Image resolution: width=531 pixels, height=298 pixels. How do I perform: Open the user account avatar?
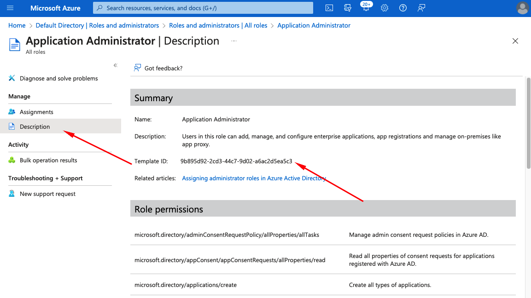(523, 8)
